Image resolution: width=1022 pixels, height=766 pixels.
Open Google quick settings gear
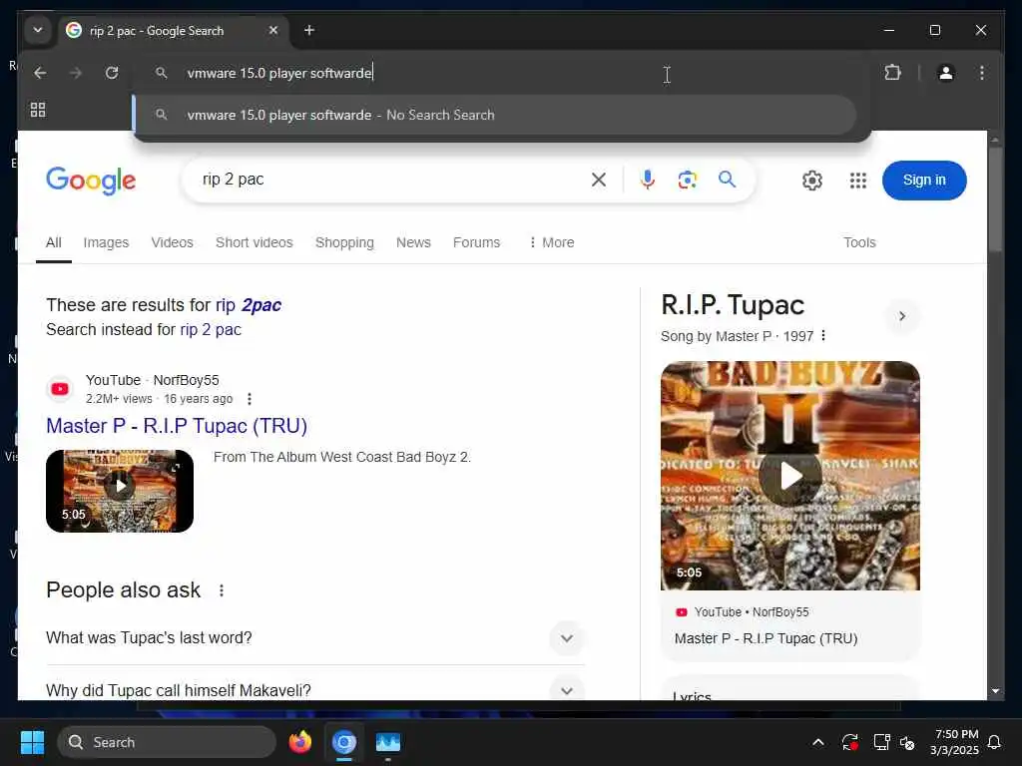pos(812,181)
